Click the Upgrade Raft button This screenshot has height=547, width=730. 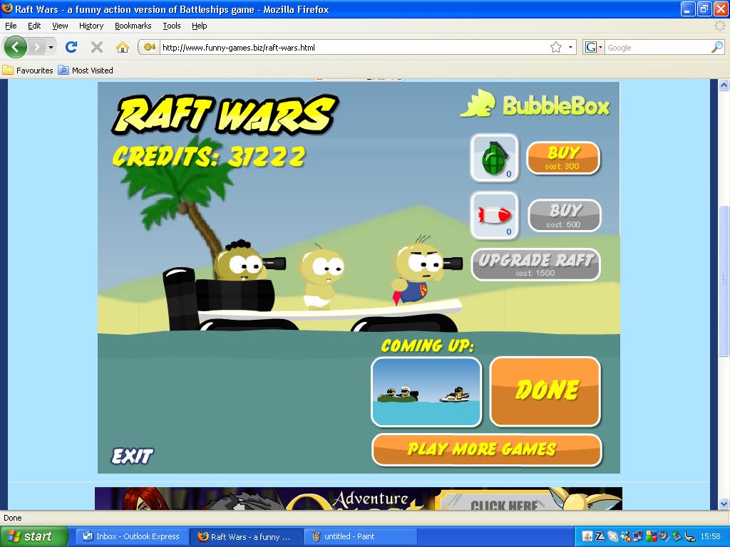pyautogui.click(x=535, y=264)
